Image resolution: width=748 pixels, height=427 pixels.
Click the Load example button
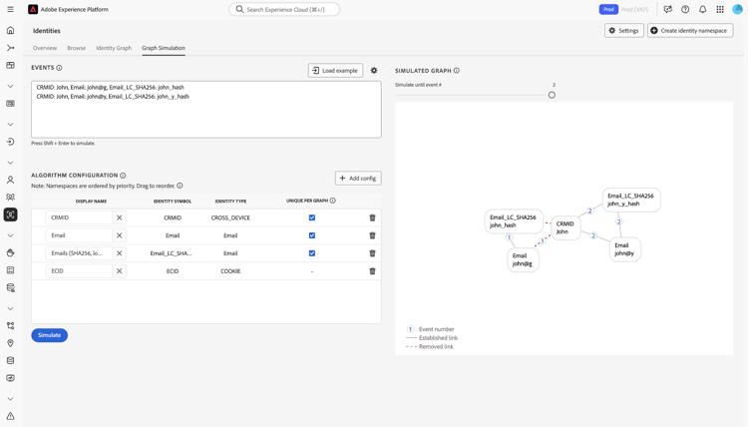(x=335, y=71)
